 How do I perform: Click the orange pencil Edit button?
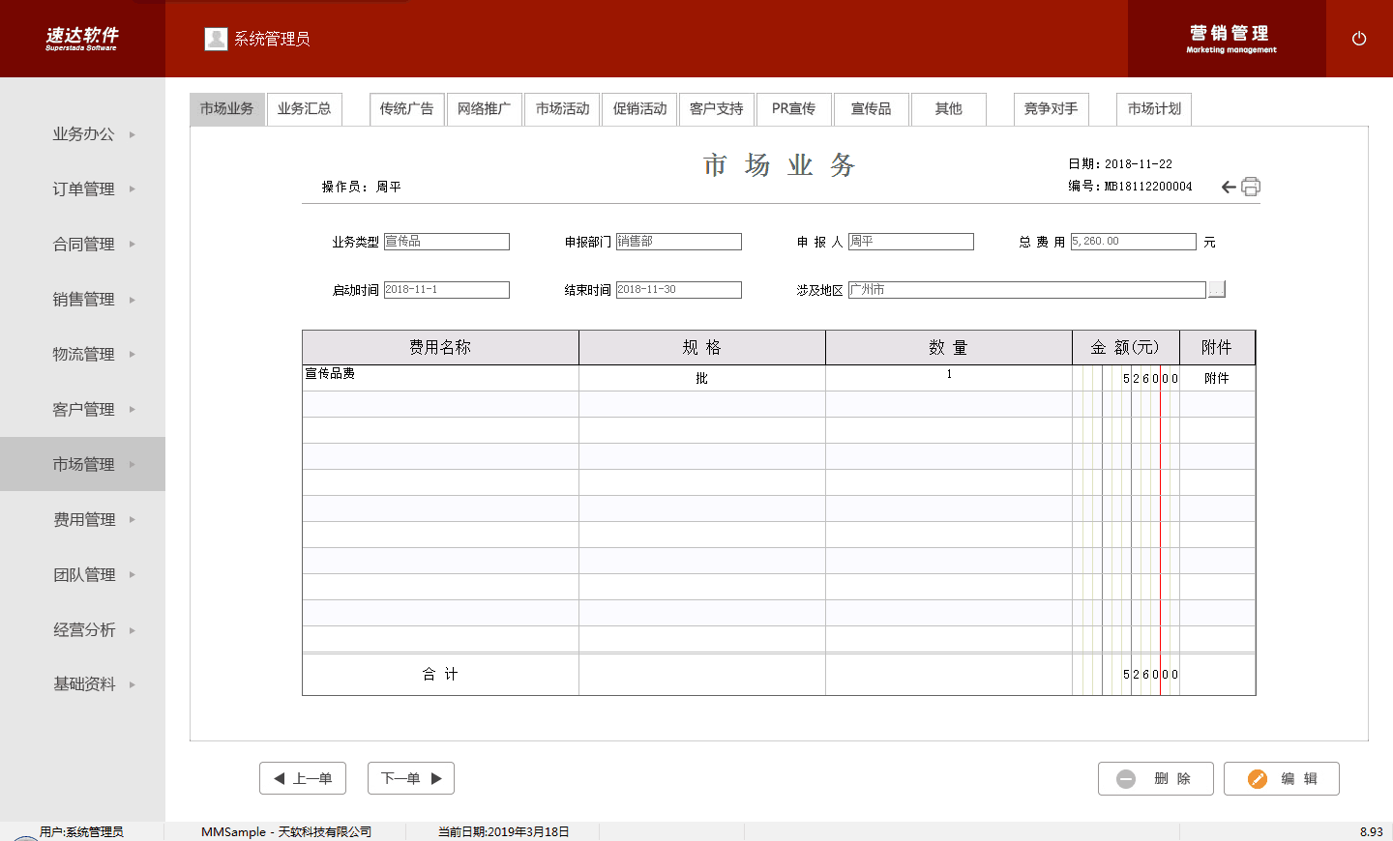click(1281, 778)
